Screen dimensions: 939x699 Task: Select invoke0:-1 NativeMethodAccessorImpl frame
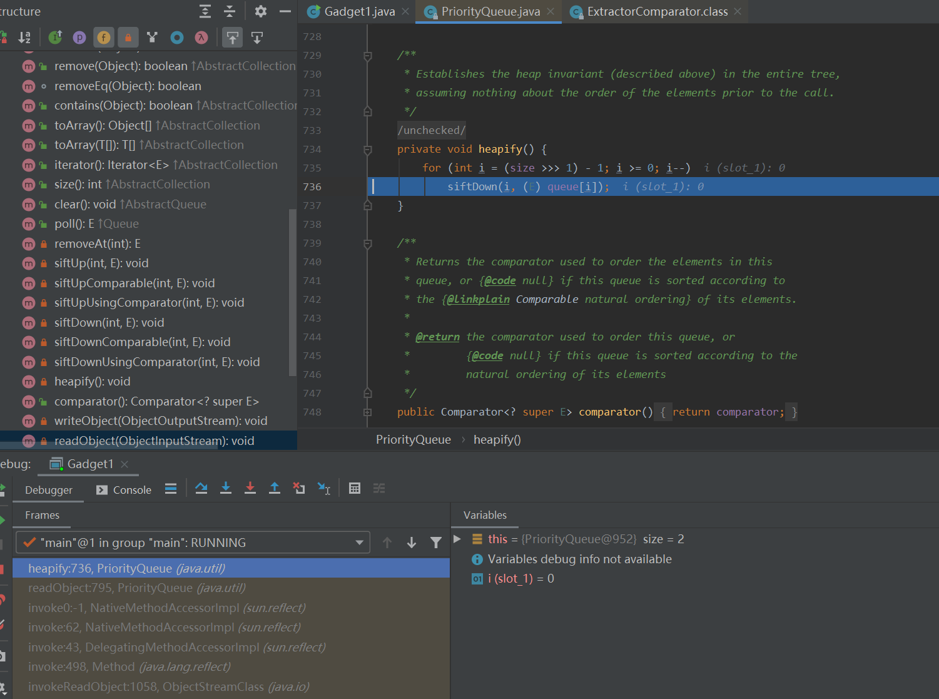[231, 608]
